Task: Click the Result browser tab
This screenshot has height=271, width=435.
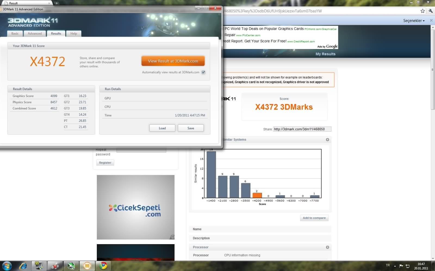Action: 27,3
